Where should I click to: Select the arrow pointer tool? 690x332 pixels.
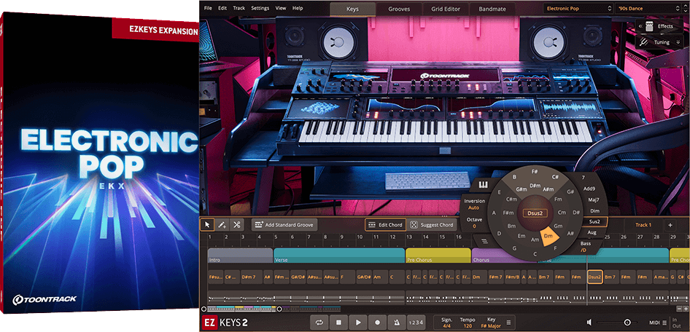pyautogui.click(x=207, y=225)
